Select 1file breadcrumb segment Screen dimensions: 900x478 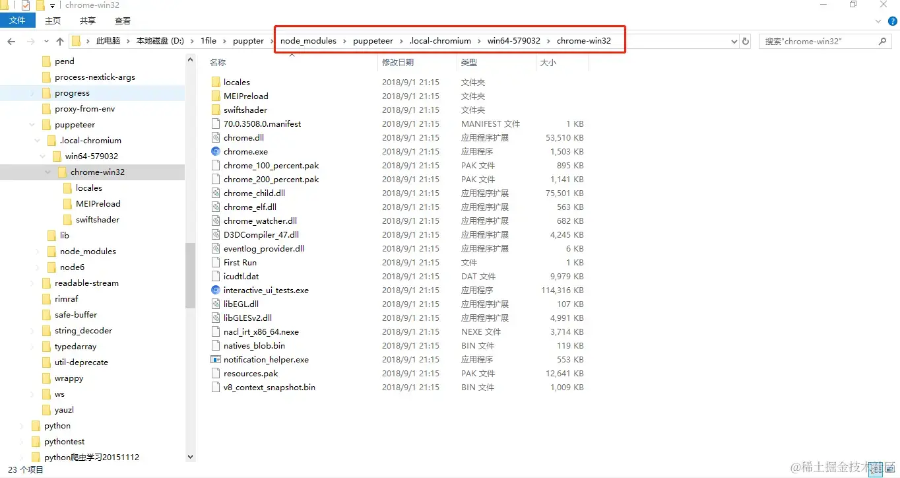[209, 41]
